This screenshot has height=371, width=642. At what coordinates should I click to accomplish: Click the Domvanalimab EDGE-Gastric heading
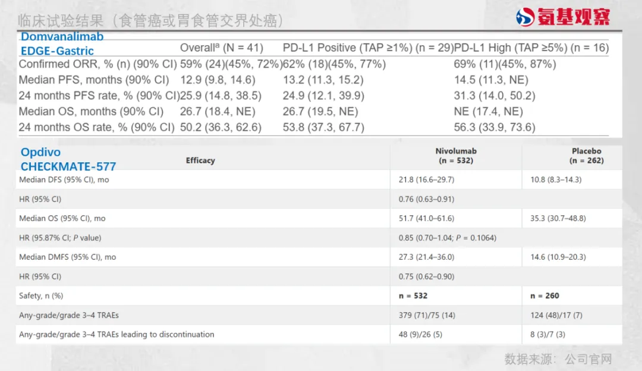(x=62, y=43)
